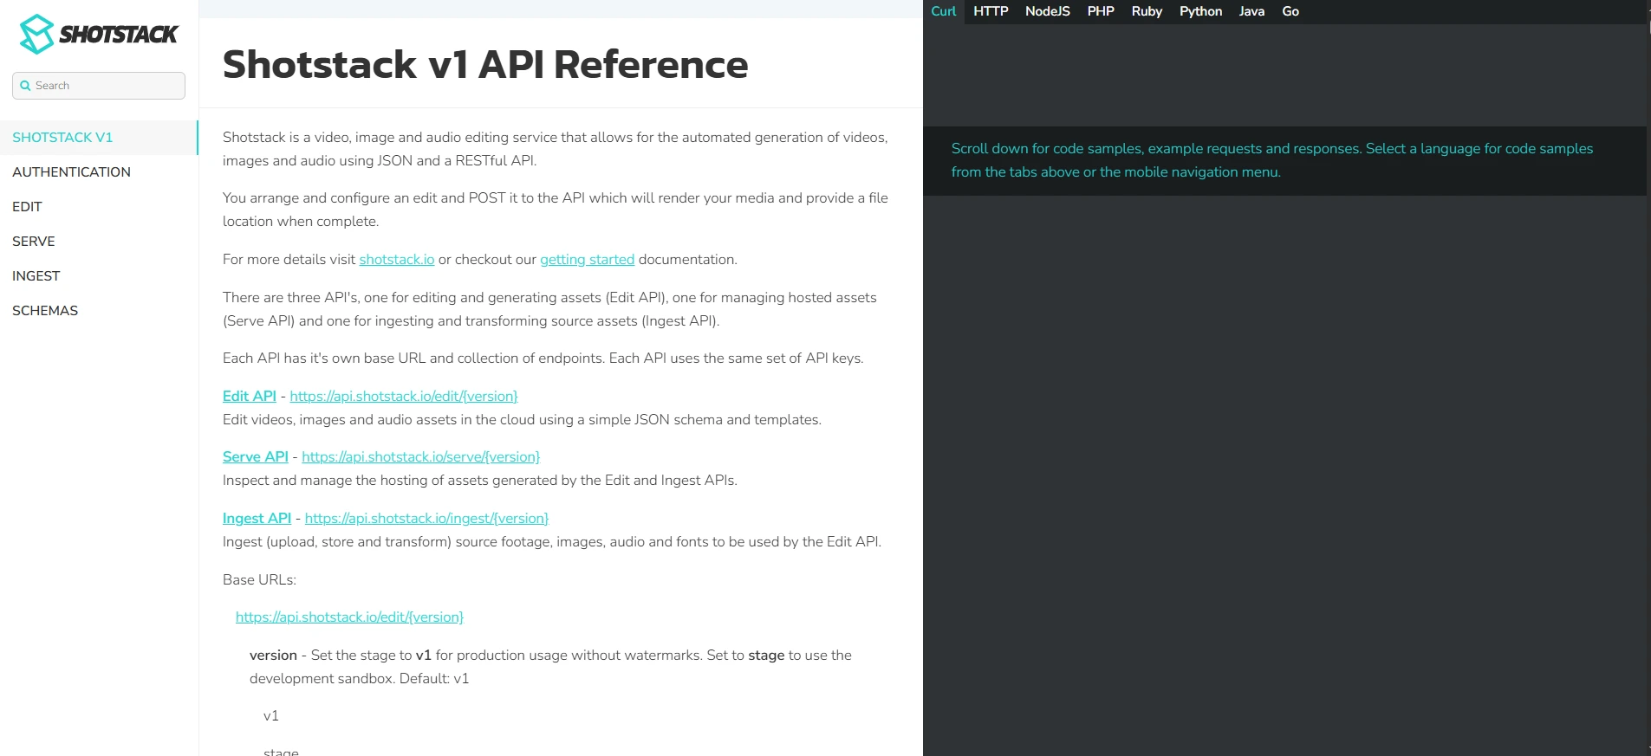
Task: Open SHOTSTACK V1 in sidebar
Action: [99, 138]
